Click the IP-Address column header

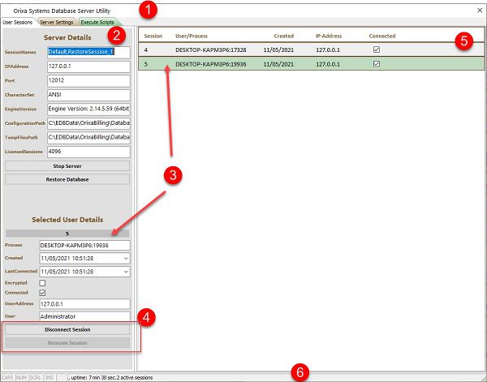click(x=329, y=36)
